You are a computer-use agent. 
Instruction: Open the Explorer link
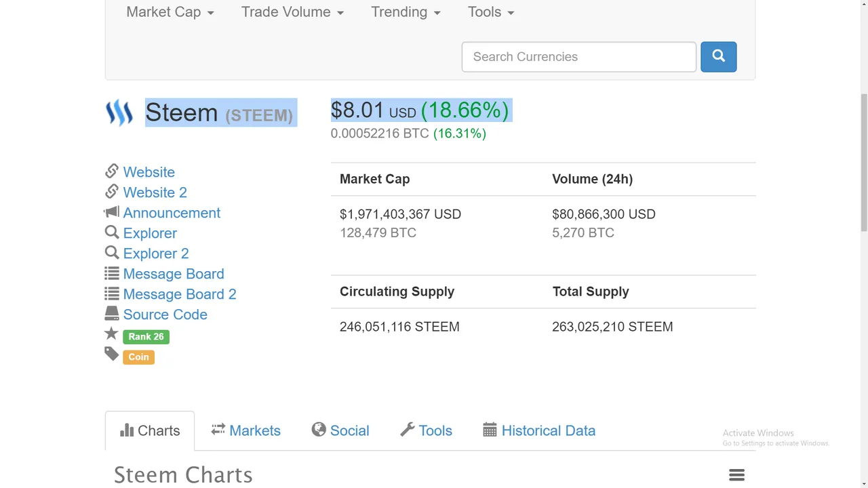pyautogui.click(x=150, y=233)
